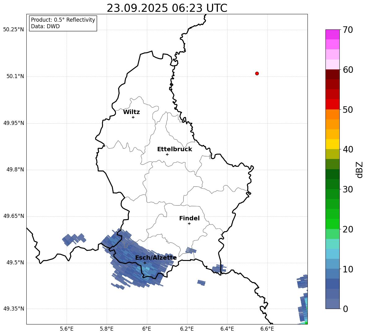Click the 5.8°E longitude label

click(x=107, y=329)
